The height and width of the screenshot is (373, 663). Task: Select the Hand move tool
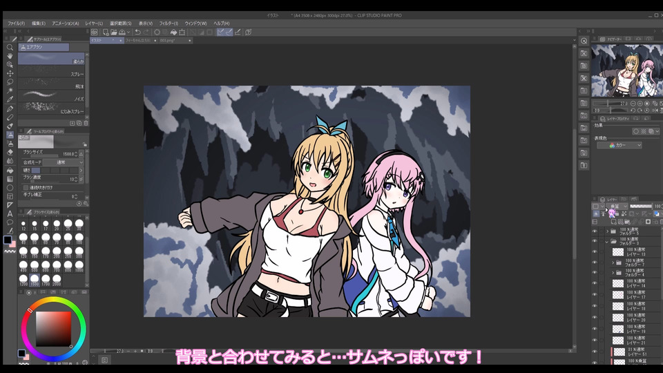tap(10, 56)
